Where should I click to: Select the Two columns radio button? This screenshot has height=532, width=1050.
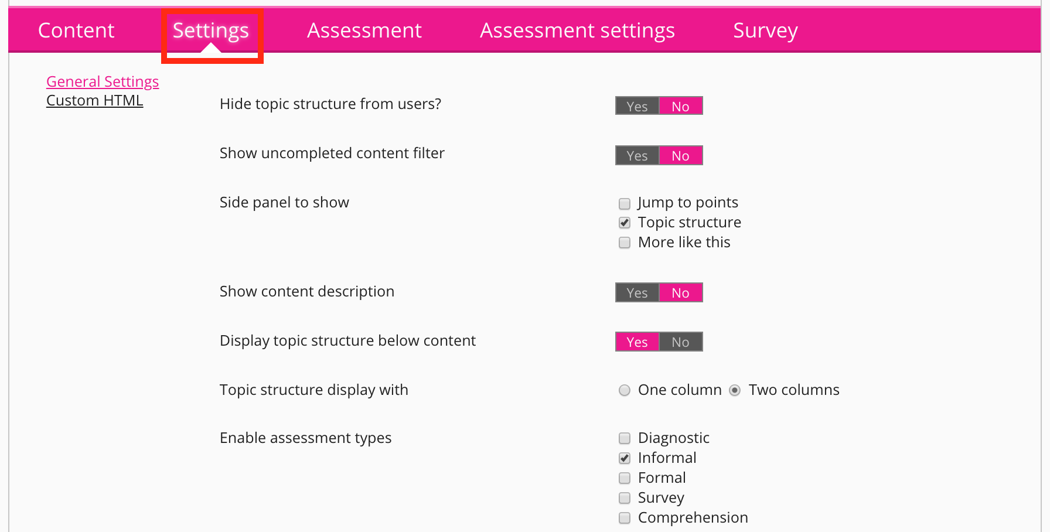735,390
